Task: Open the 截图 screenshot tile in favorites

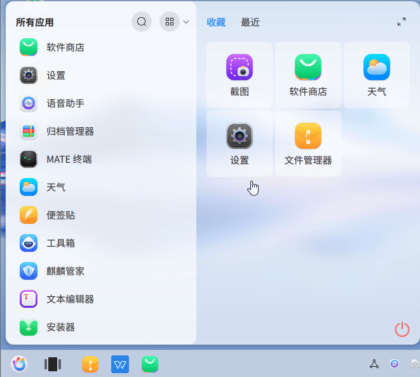Action: click(240, 75)
